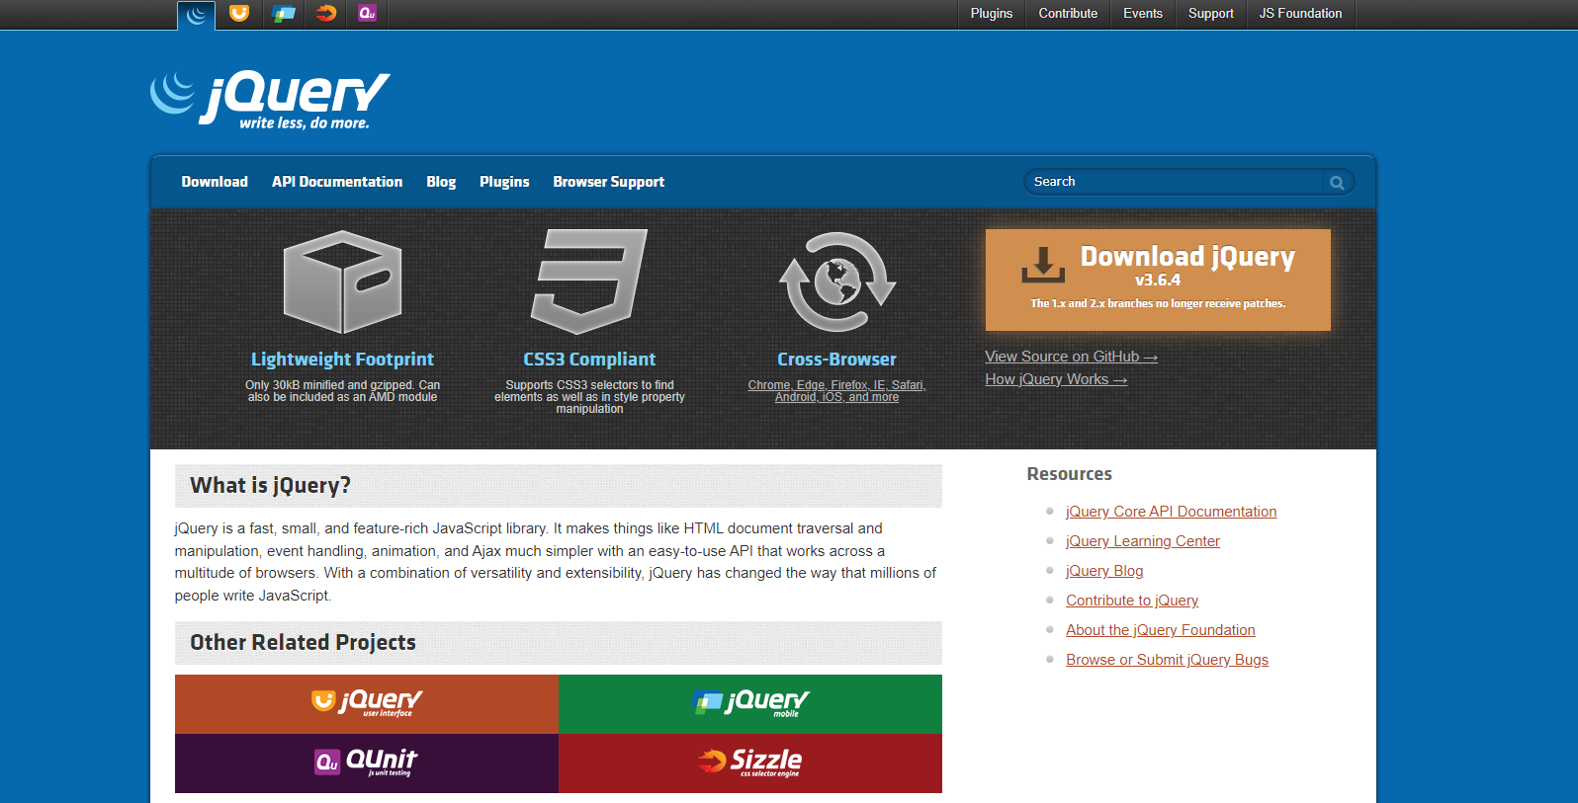Click the CSS3 shield icon
The height and width of the screenshot is (803, 1578).
589,281
